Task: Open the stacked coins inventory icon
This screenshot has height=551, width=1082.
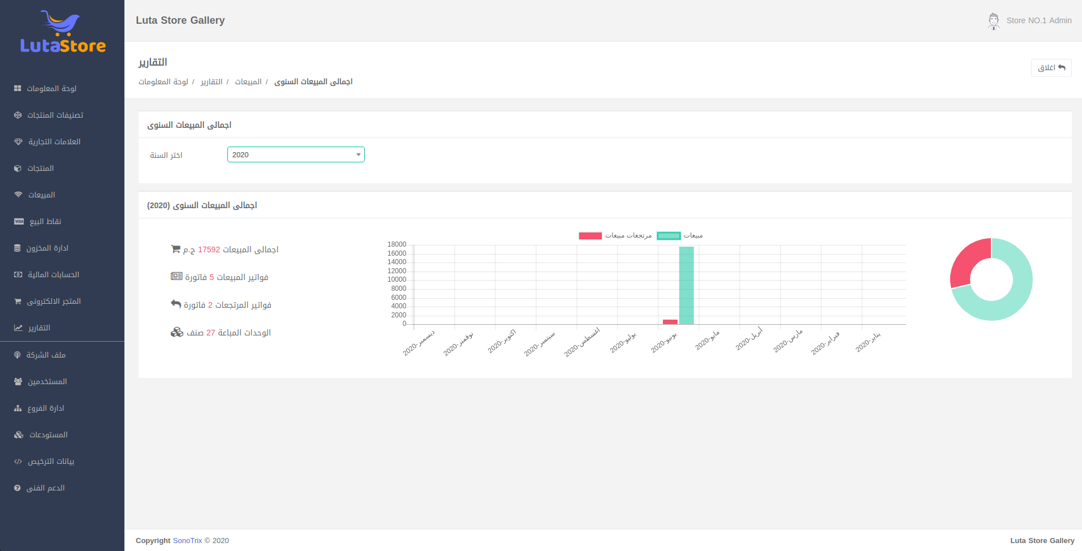Action: click(x=18, y=248)
